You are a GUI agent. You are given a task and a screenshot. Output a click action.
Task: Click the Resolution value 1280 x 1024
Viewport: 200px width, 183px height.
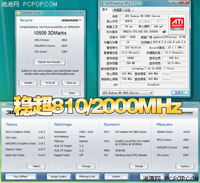point(86,132)
